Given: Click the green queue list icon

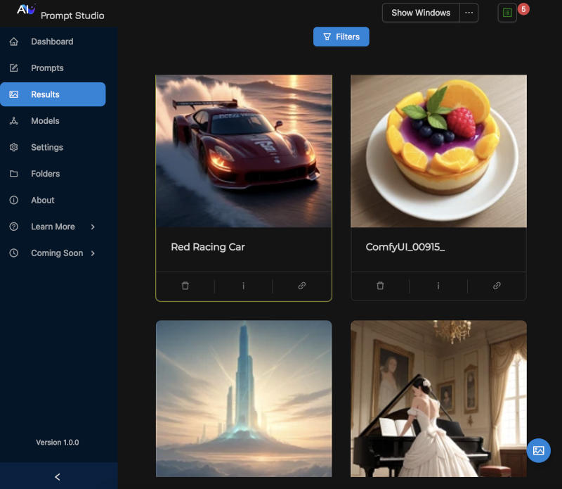Looking at the screenshot, I should point(507,13).
